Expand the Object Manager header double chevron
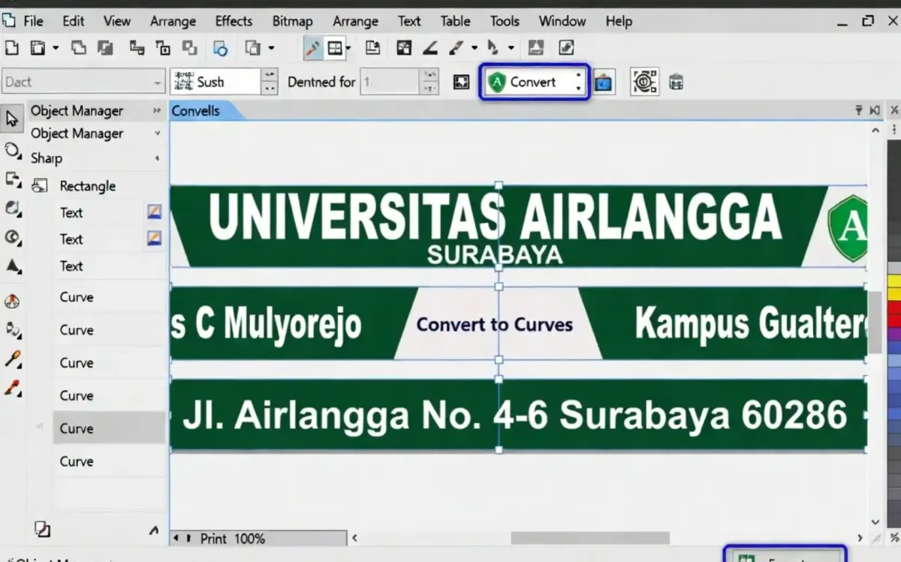Image resolution: width=901 pixels, height=562 pixels. (x=157, y=110)
